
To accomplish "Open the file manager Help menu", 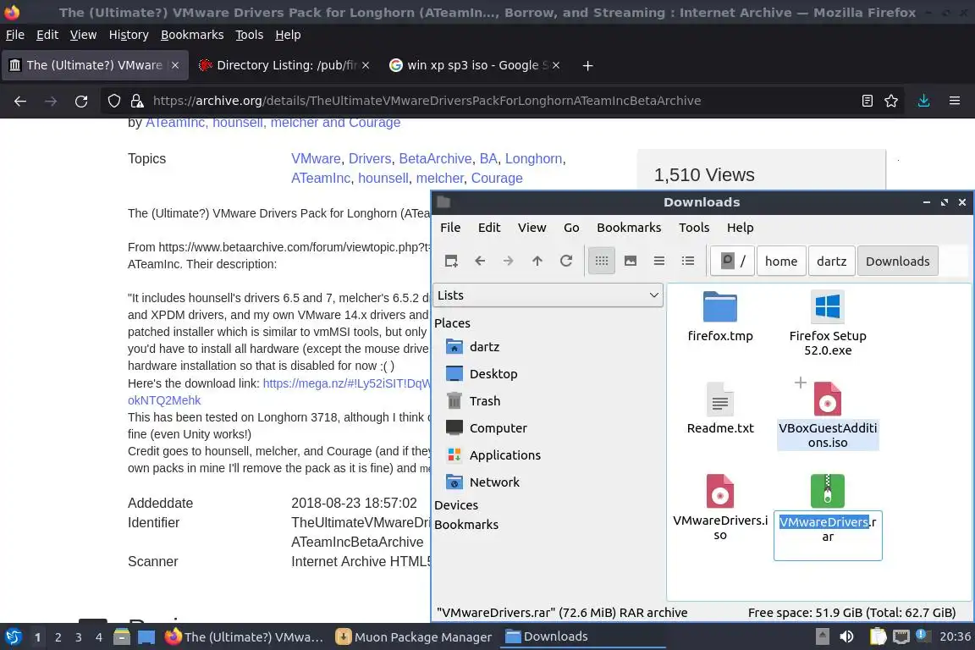I will click(740, 227).
